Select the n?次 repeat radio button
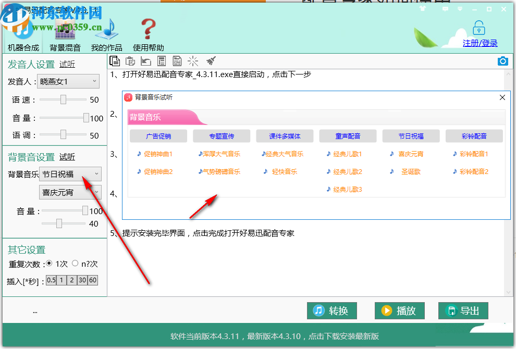This screenshot has height=349, width=516. click(x=75, y=263)
